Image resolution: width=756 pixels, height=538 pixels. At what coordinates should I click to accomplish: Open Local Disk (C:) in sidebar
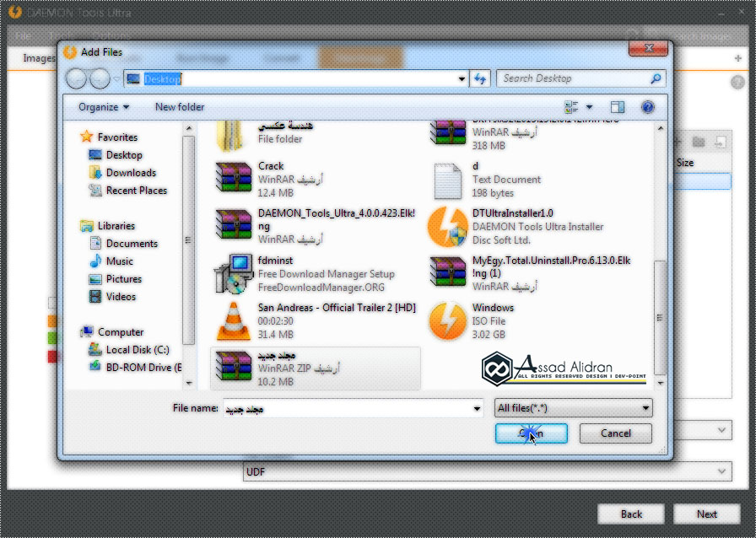click(129, 350)
